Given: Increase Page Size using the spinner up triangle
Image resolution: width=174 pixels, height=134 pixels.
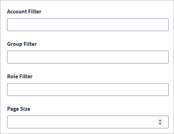Looking at the screenshot, I should 160,120.
